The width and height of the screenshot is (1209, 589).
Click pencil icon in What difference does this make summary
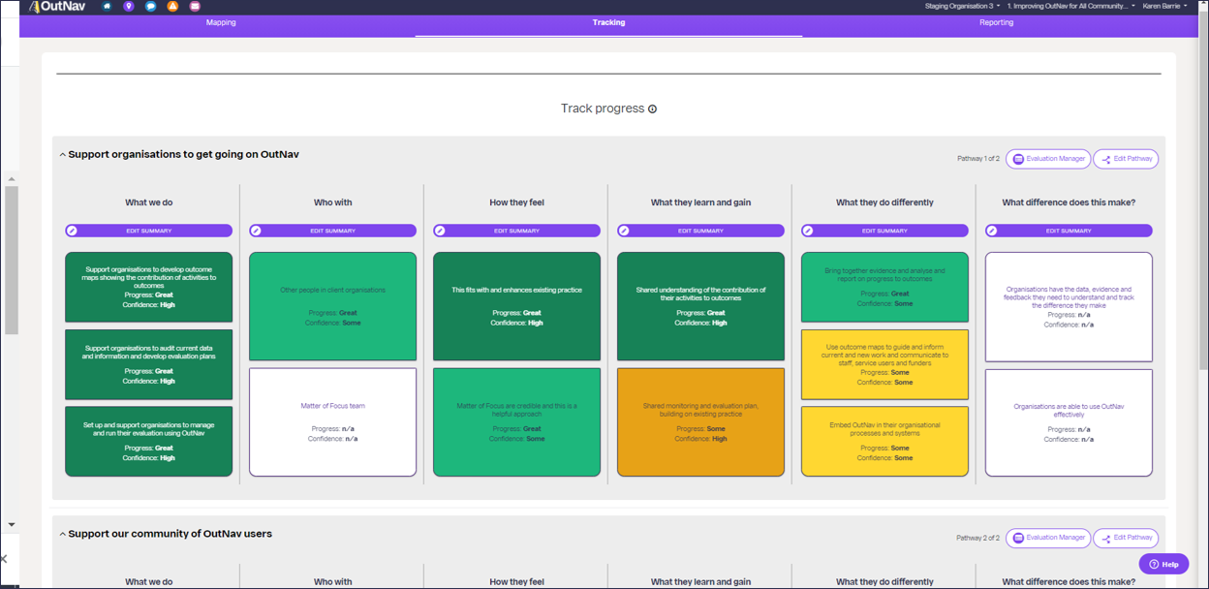pyautogui.click(x=992, y=231)
